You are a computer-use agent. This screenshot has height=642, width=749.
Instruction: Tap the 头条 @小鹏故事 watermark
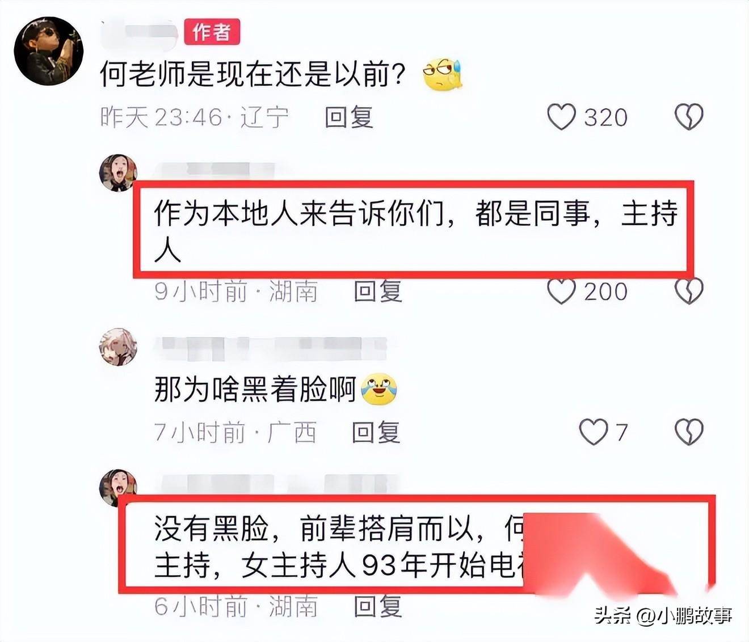point(663,615)
